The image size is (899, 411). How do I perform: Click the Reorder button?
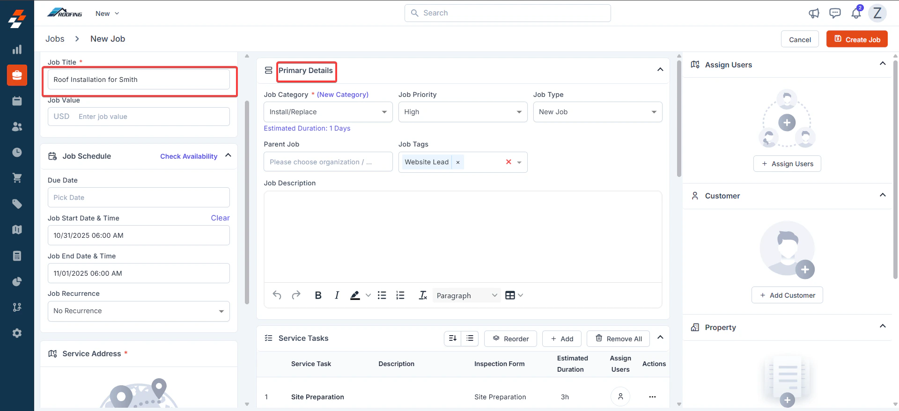510,338
